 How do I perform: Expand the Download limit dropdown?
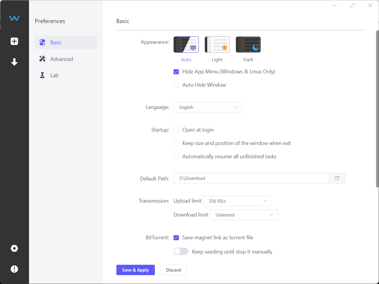click(x=244, y=215)
